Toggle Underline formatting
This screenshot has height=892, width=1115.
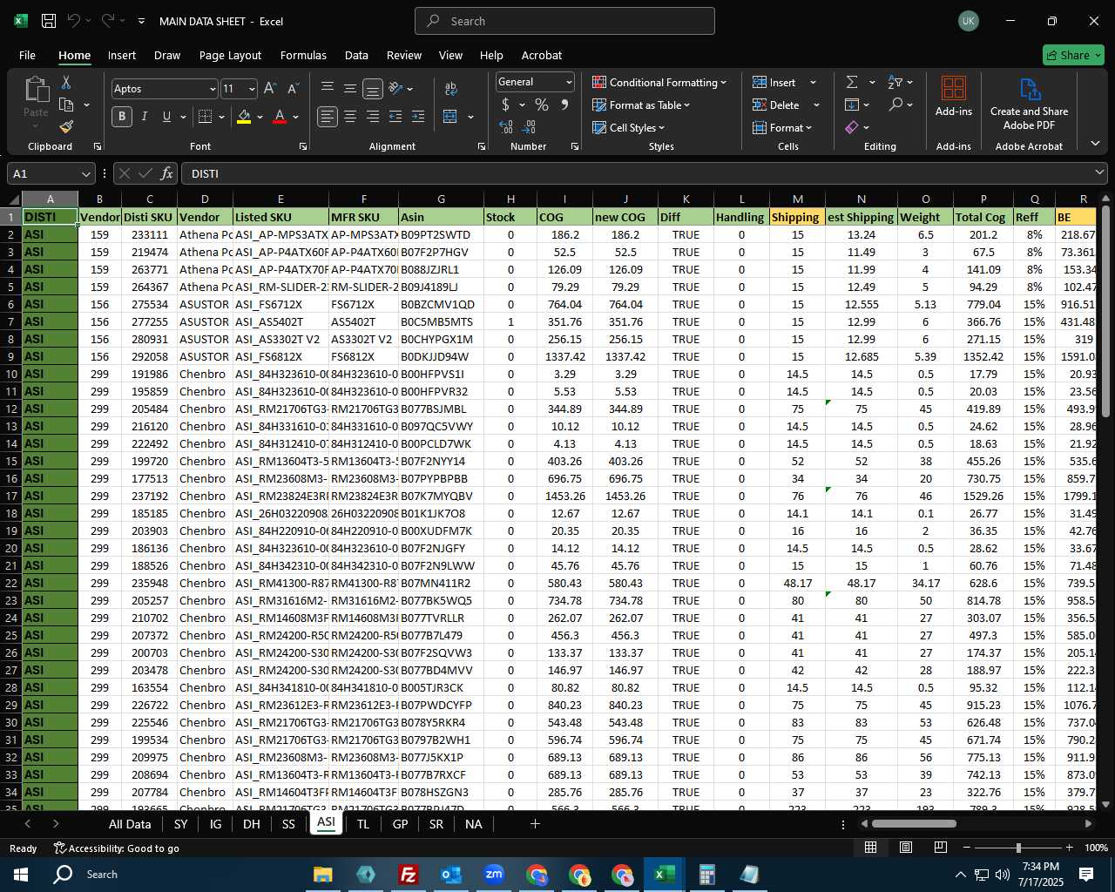[x=166, y=116]
